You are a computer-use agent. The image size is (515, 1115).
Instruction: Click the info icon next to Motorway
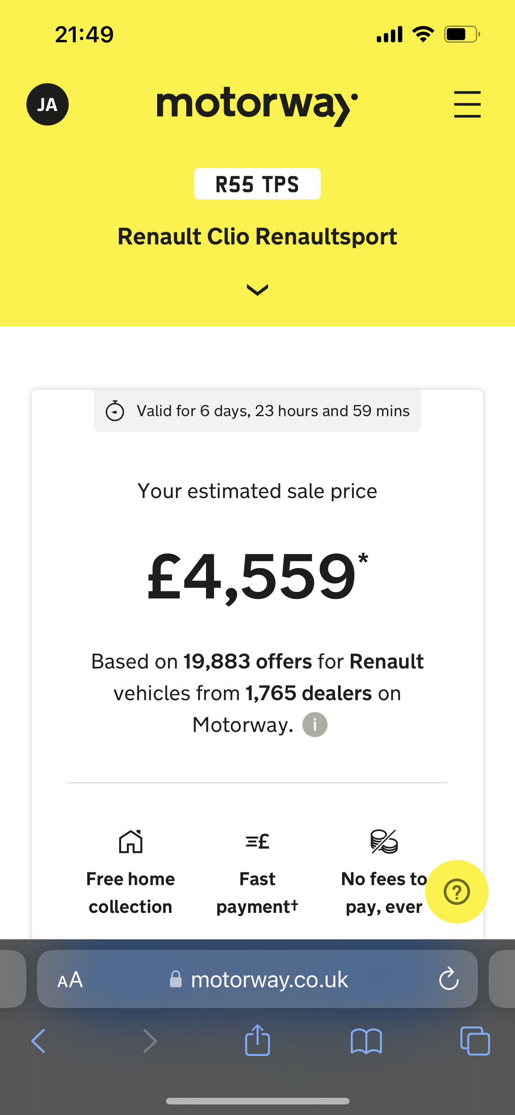click(x=315, y=724)
